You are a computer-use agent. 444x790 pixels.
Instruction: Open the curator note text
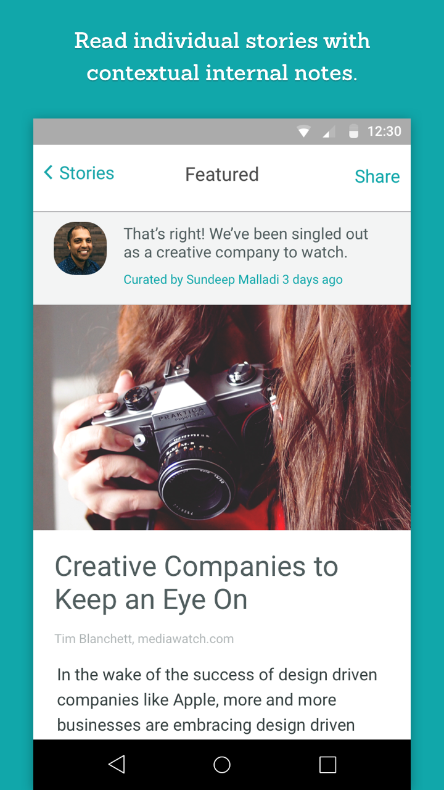[245, 243]
